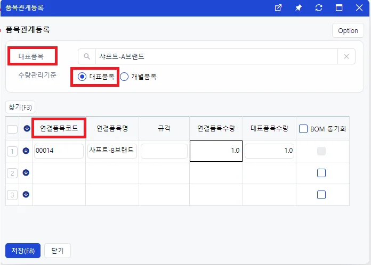Click the down-arrow icon in table header
The width and height of the screenshot is (371, 265).
[27, 128]
